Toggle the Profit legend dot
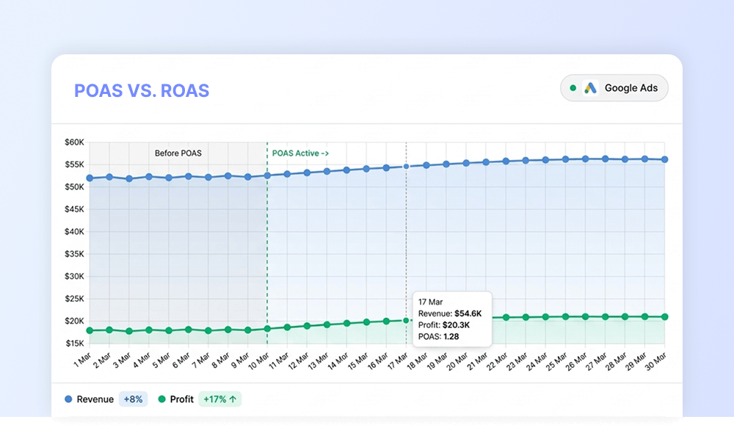The width and height of the screenshot is (734, 436). [x=162, y=399]
